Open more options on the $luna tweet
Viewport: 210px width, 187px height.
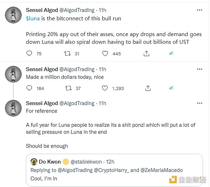point(199,9)
